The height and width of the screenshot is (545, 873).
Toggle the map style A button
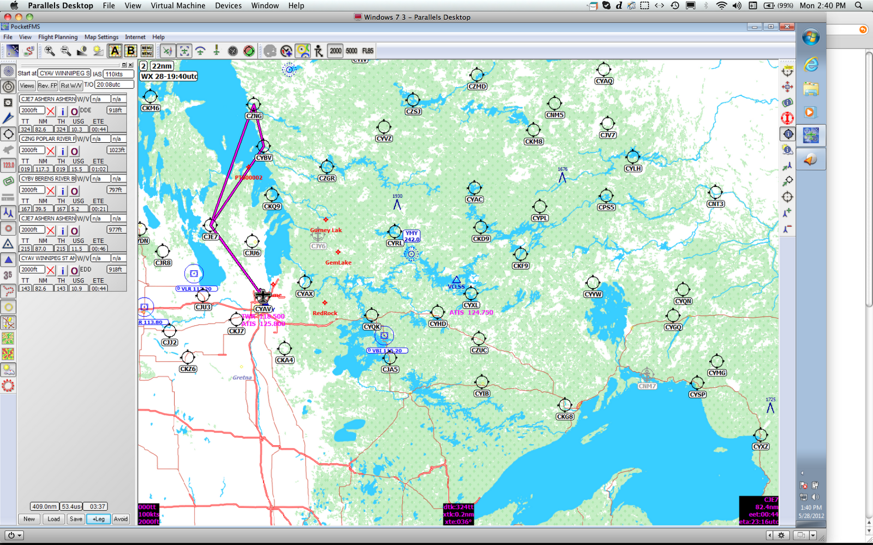point(115,51)
